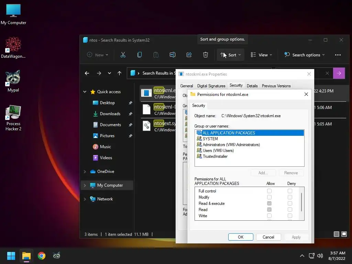Clear the Explorer search box with X
The height and width of the screenshot is (264, 352).
pyautogui.click(x=327, y=73)
